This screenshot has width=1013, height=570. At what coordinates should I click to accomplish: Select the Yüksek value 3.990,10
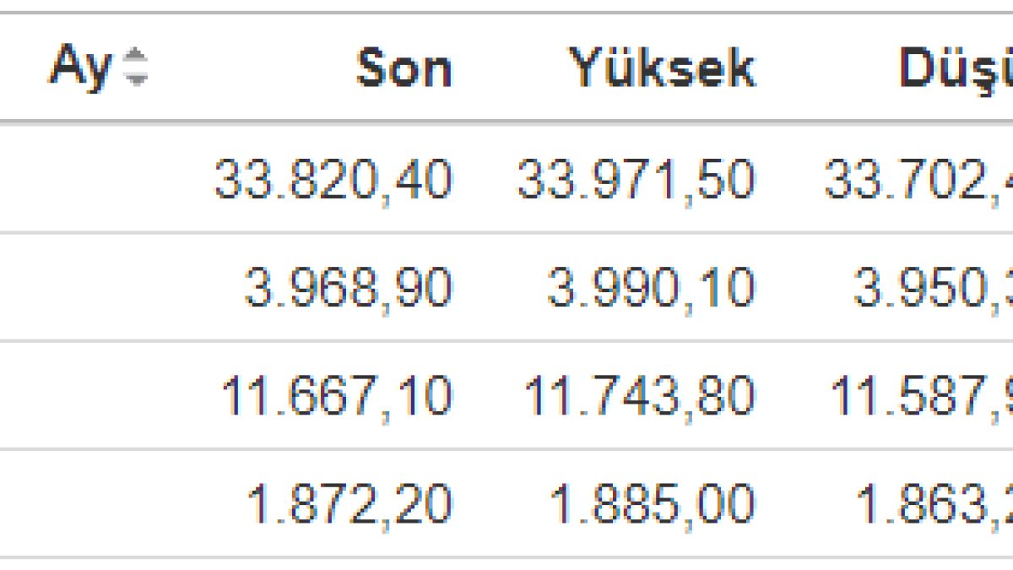point(650,288)
